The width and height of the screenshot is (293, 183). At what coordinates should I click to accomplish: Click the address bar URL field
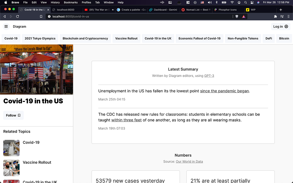pos(138,16)
